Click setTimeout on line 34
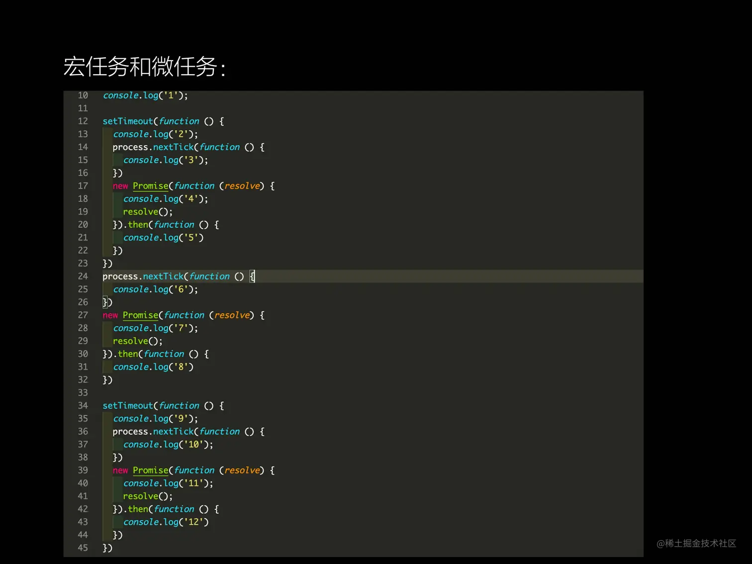This screenshot has width=752, height=564. tap(128, 406)
